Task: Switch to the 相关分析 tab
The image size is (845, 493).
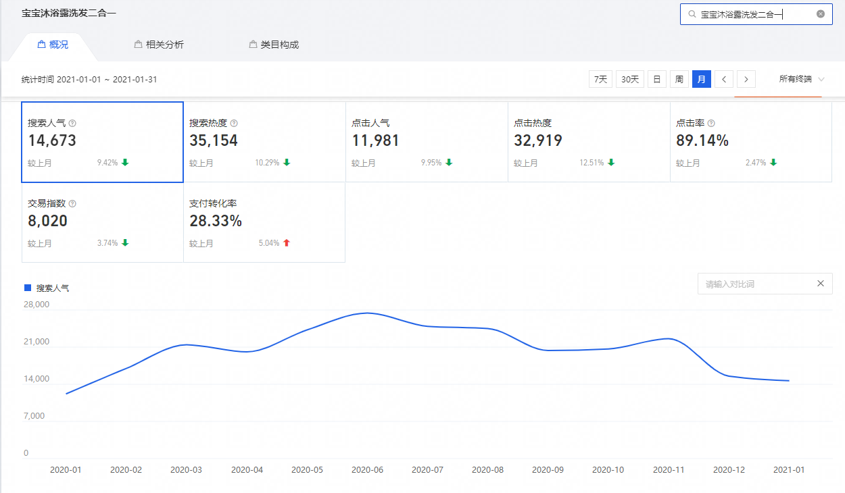Action: tap(159, 45)
